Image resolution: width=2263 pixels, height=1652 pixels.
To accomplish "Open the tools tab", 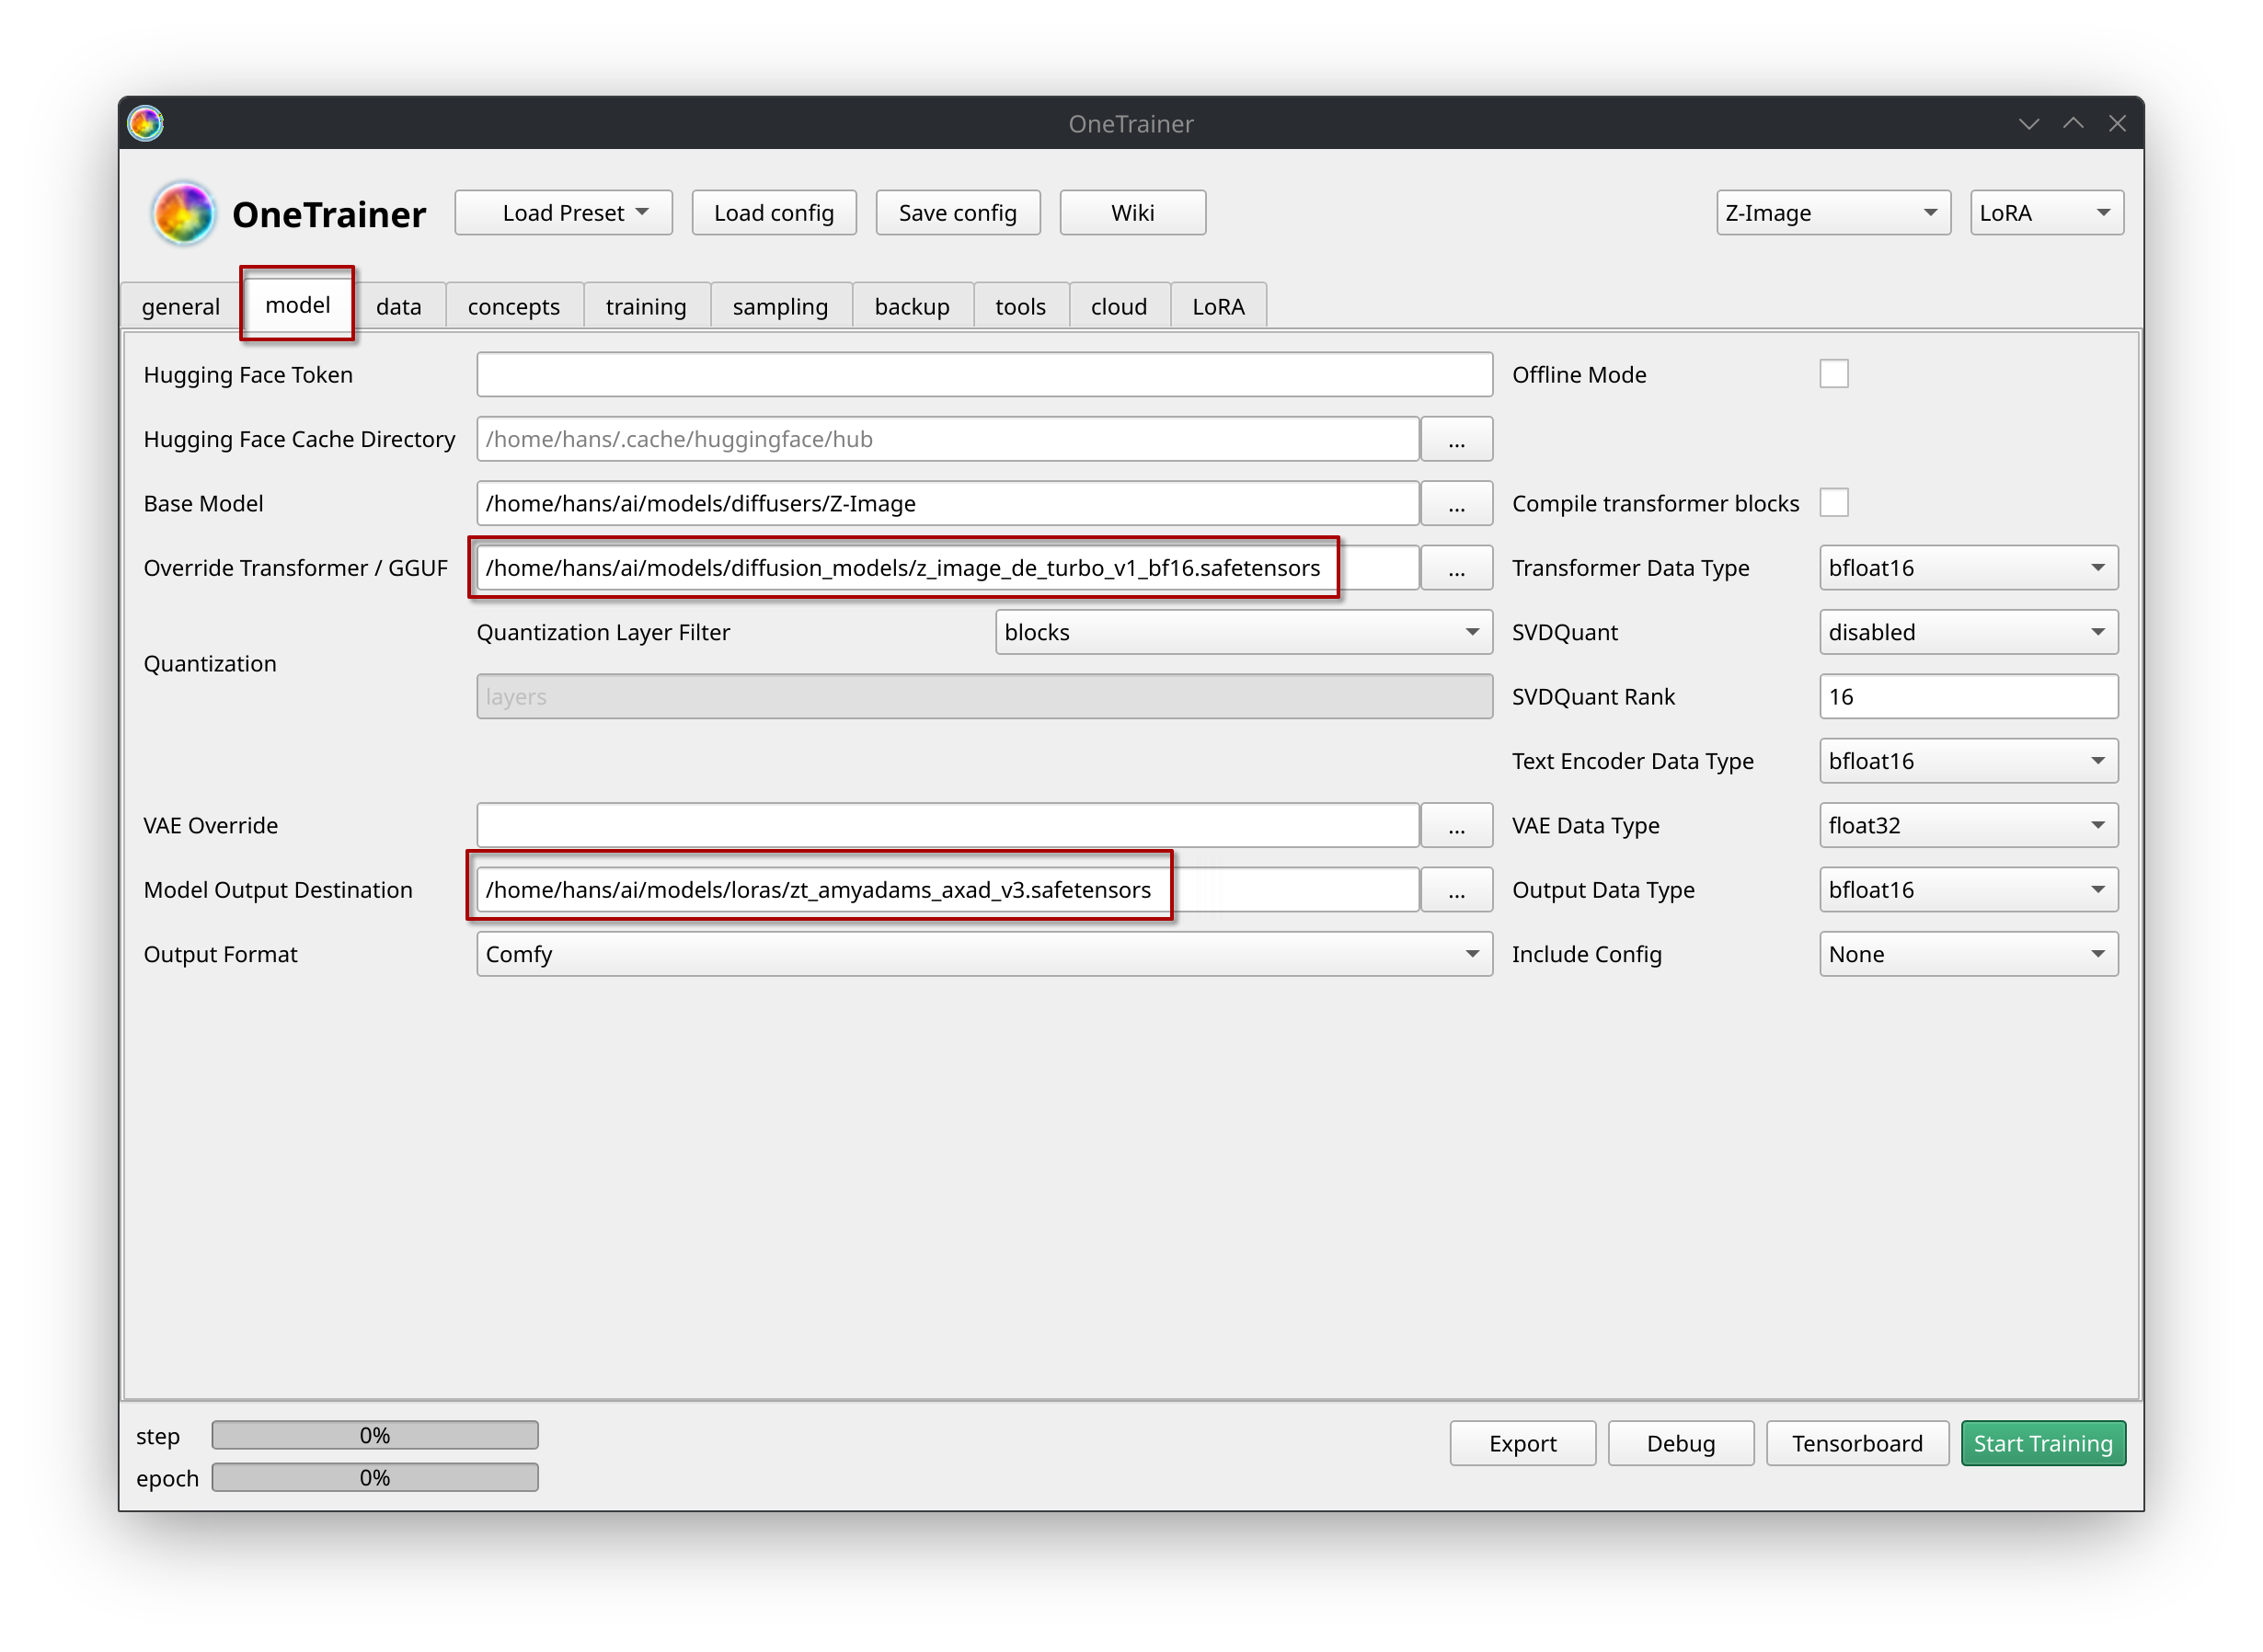I will 1020,306.
